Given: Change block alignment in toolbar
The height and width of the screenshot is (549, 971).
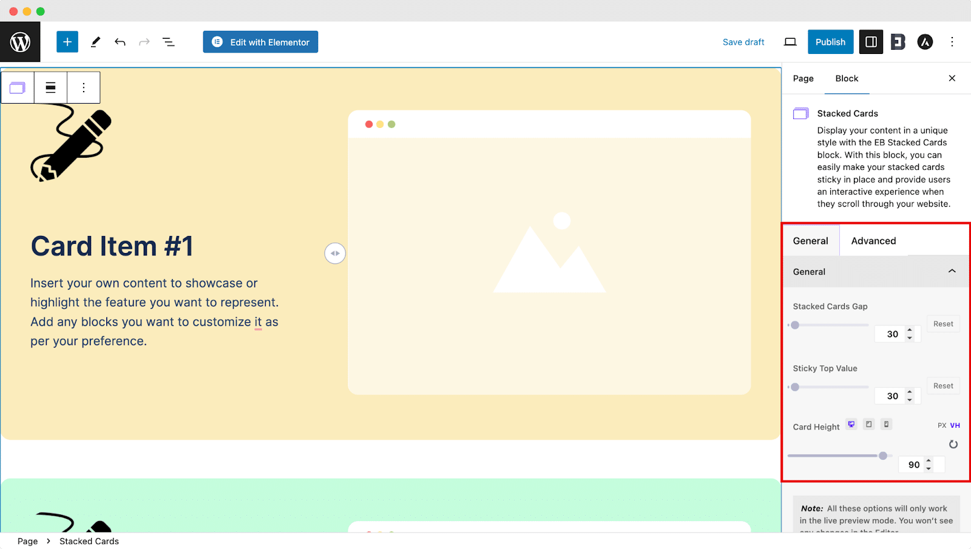Looking at the screenshot, I should tap(51, 88).
